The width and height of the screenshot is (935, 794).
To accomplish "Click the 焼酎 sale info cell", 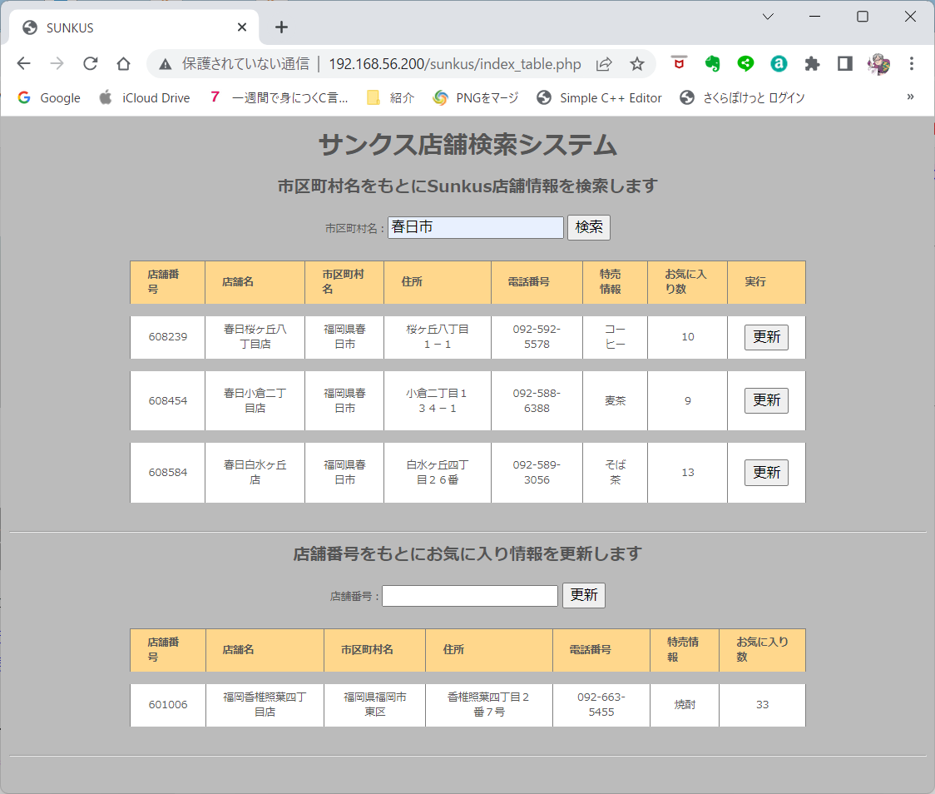I will coord(685,705).
